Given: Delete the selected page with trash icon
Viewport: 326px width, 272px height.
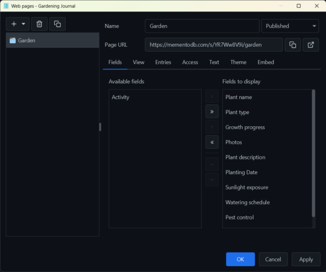Looking at the screenshot, I should [x=39, y=24].
